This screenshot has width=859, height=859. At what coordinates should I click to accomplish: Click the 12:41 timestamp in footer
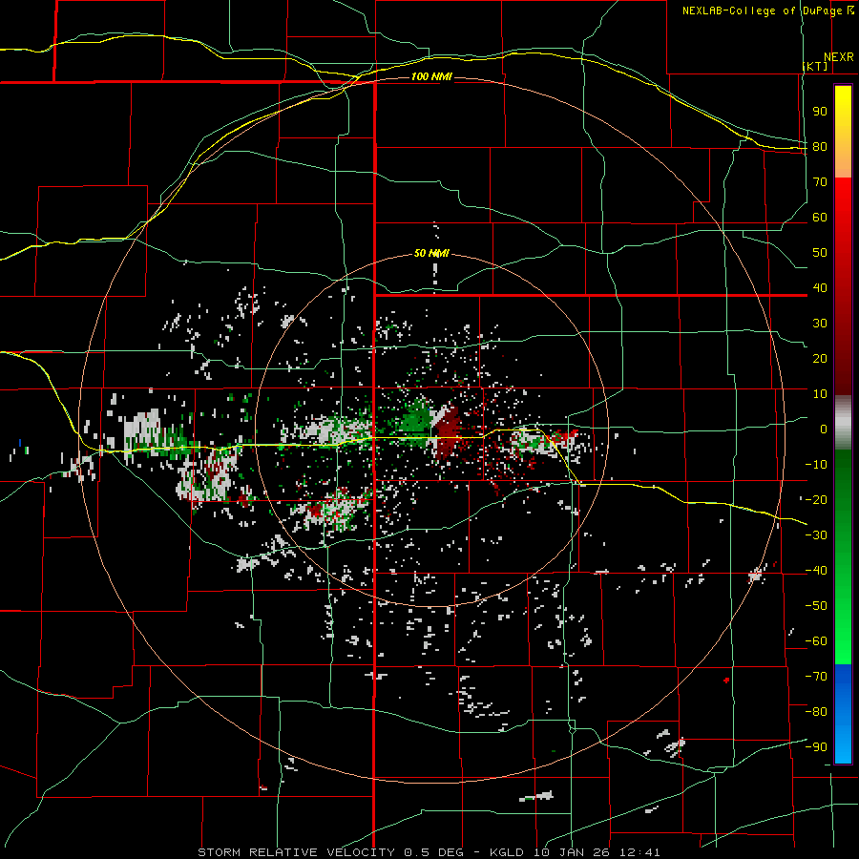click(639, 852)
